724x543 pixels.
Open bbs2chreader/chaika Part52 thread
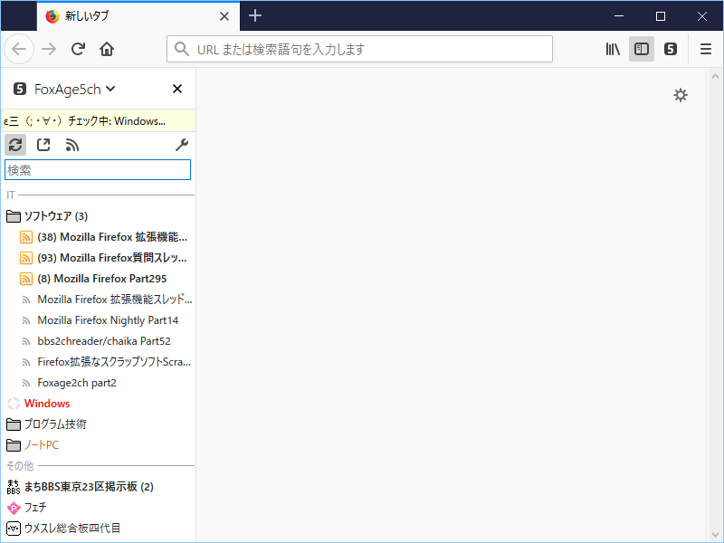pos(104,341)
